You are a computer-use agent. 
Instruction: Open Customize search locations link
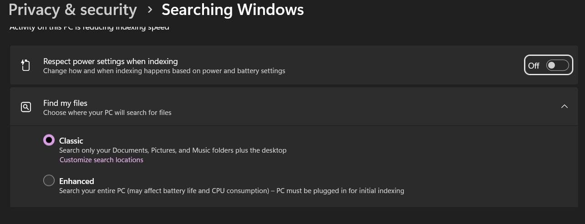tap(101, 160)
